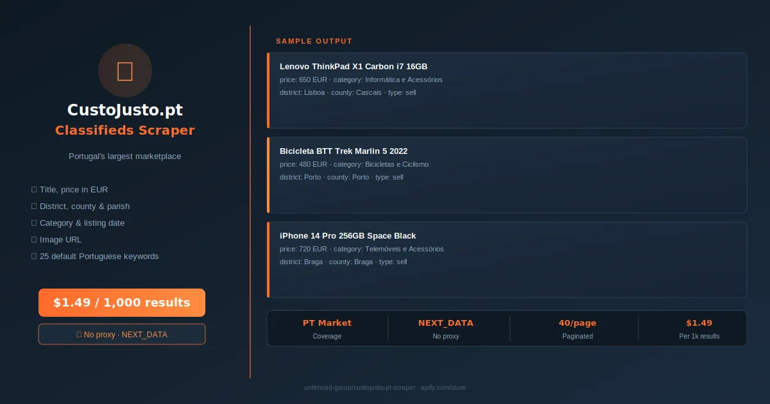Click the District, county & parish feature

80,206
